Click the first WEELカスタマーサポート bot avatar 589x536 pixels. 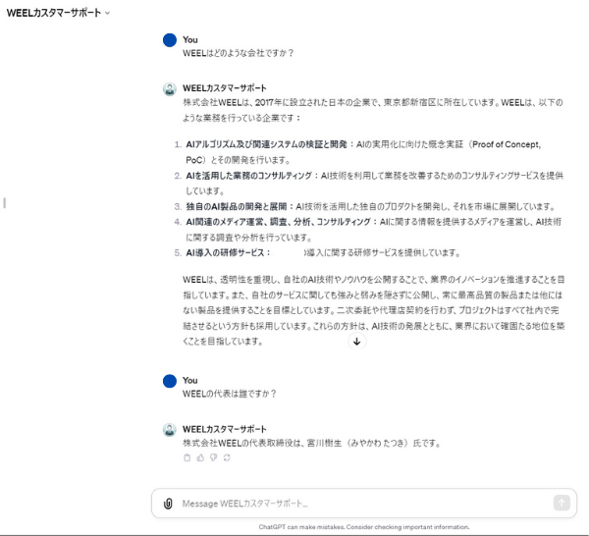pyautogui.click(x=170, y=89)
